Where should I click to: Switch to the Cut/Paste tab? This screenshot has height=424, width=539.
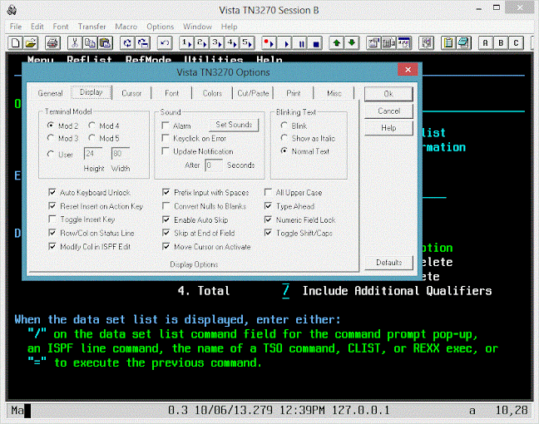253,93
